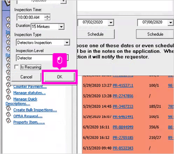Click the clipboard icon beside Counter Payment
Viewport: 174px width, 154px height.
8,85
